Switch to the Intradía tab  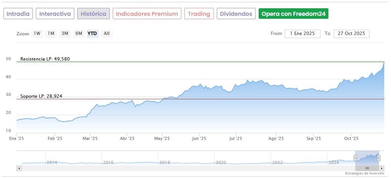coord(18,14)
